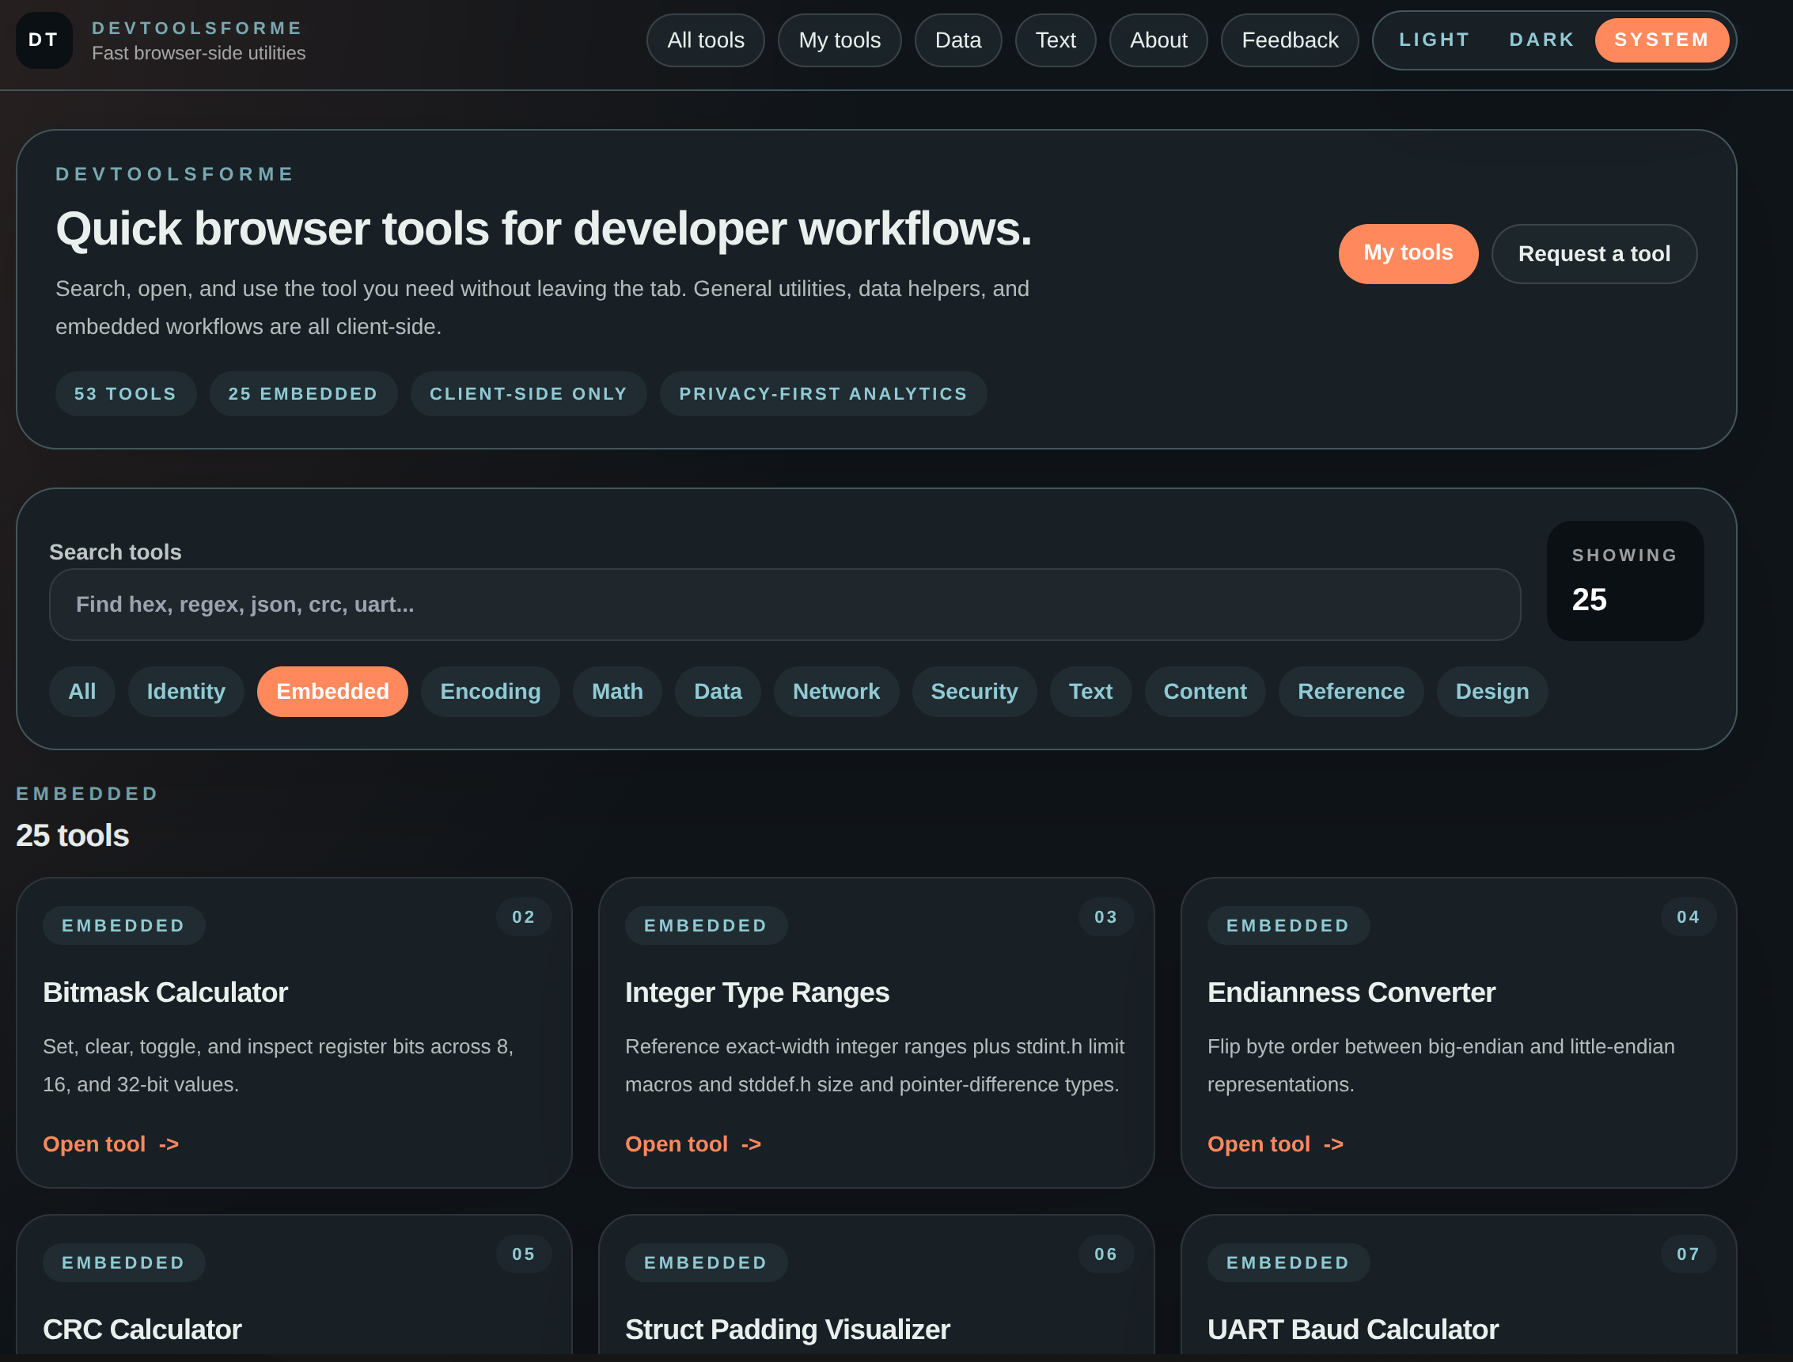Image resolution: width=1793 pixels, height=1362 pixels.
Task: Click the '25 tools' section heading
Action: pos(72,836)
